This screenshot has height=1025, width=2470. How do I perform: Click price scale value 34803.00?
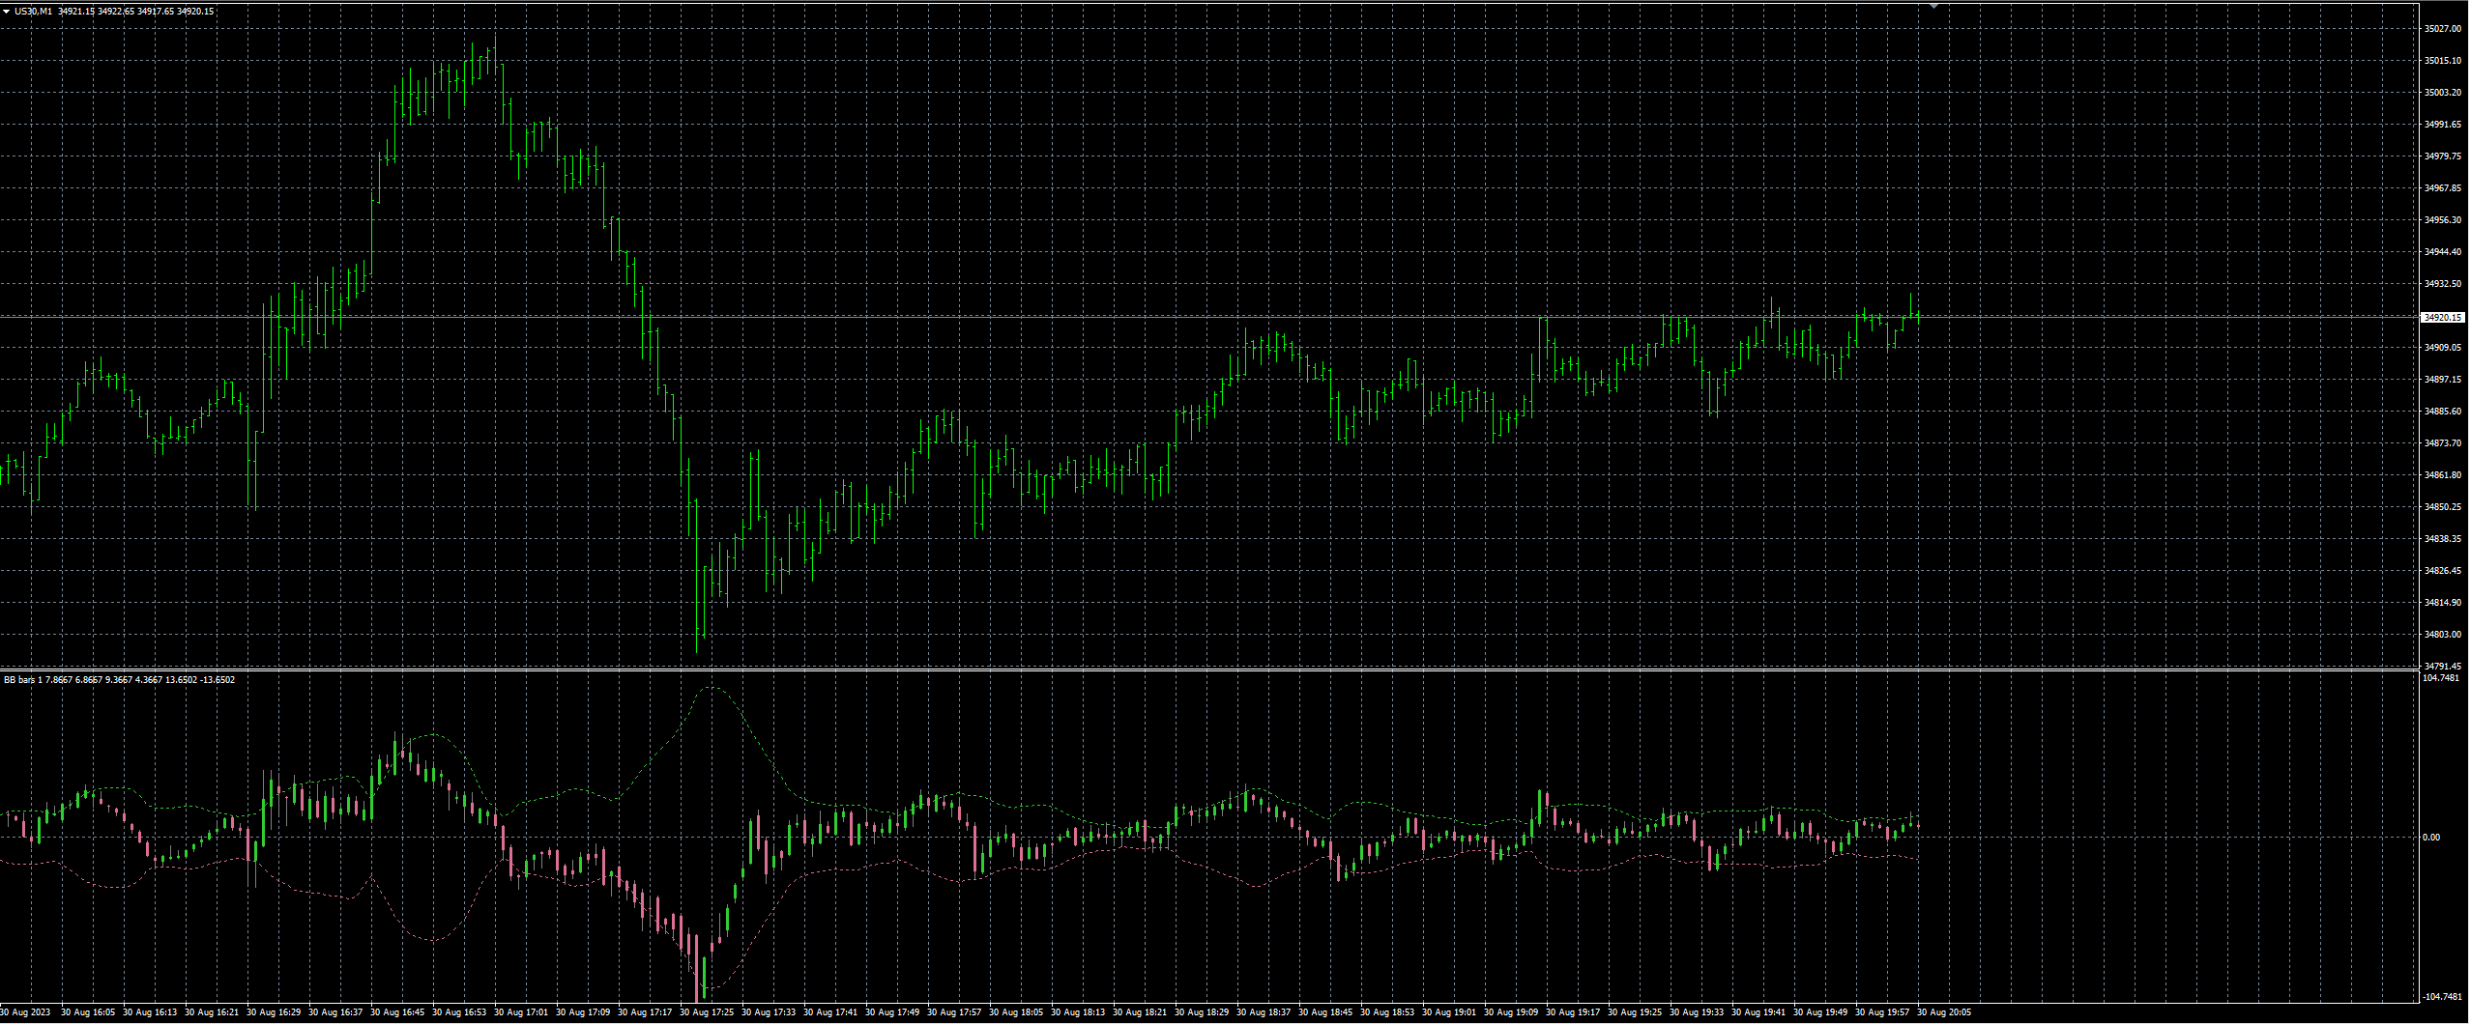[2443, 635]
